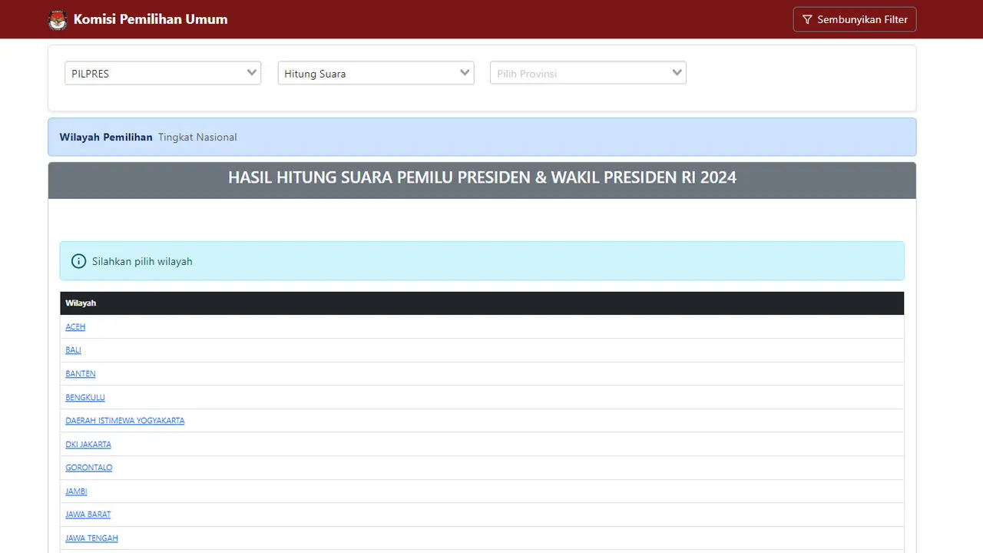Click the chevron on the PILPRES dropdown

pos(251,72)
